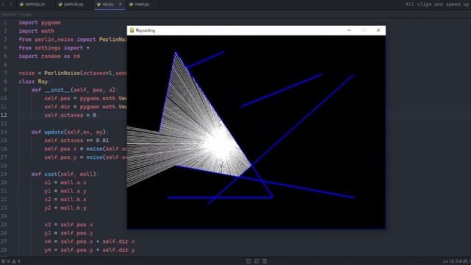Click the 'self.octaves = 0' line

(x=71, y=115)
